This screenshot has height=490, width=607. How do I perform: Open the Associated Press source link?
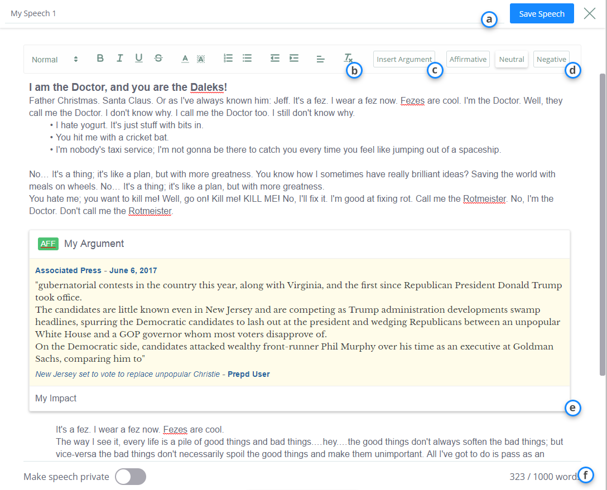click(68, 270)
